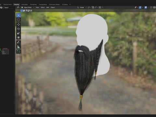Open the View menu in the viewport header
Viewport: 156px width, 117px height.
click(x=37, y=7)
